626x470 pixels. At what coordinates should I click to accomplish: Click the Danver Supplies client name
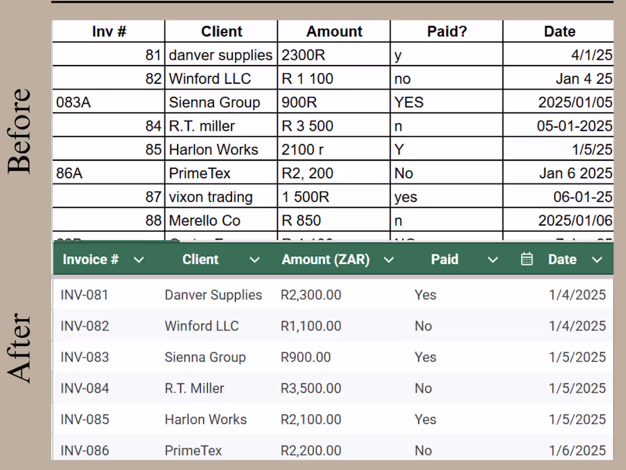213,295
